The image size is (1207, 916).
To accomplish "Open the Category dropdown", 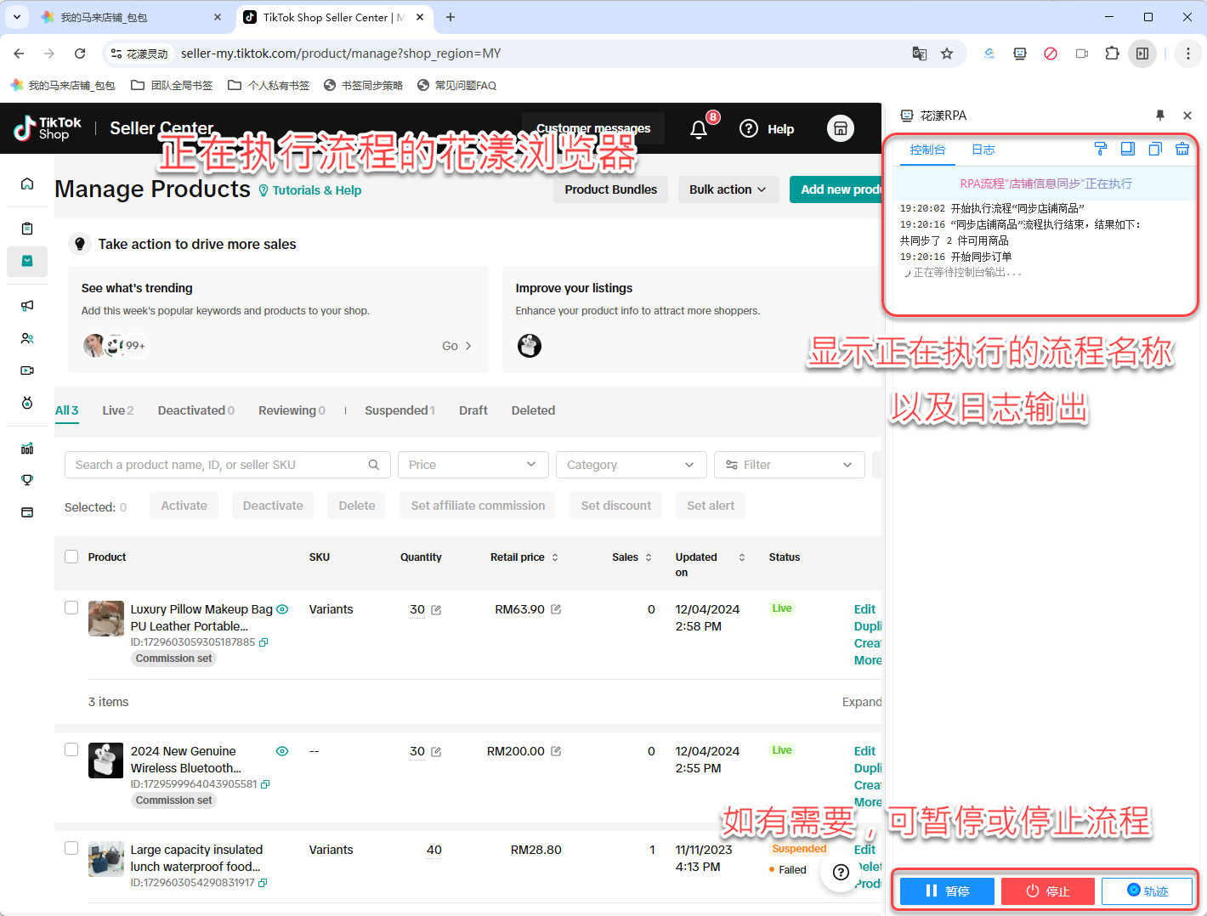I will pyautogui.click(x=632, y=465).
